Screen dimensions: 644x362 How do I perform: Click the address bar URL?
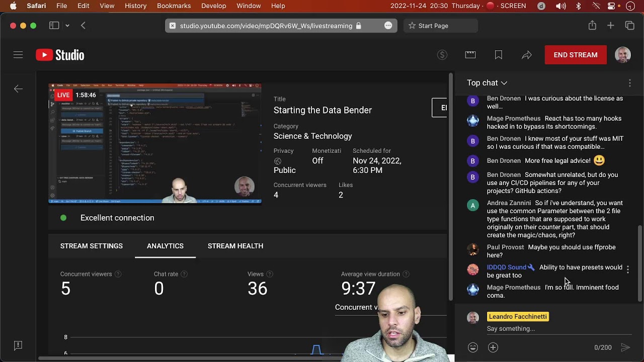[x=266, y=26]
